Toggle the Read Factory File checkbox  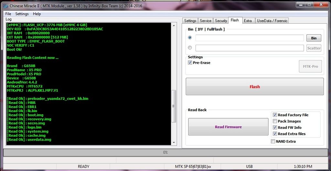pyautogui.click(x=275, y=115)
